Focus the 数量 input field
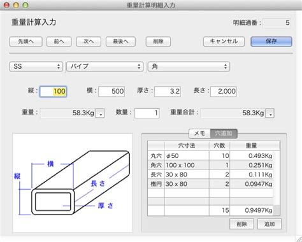302x242 pixels. click(147, 113)
